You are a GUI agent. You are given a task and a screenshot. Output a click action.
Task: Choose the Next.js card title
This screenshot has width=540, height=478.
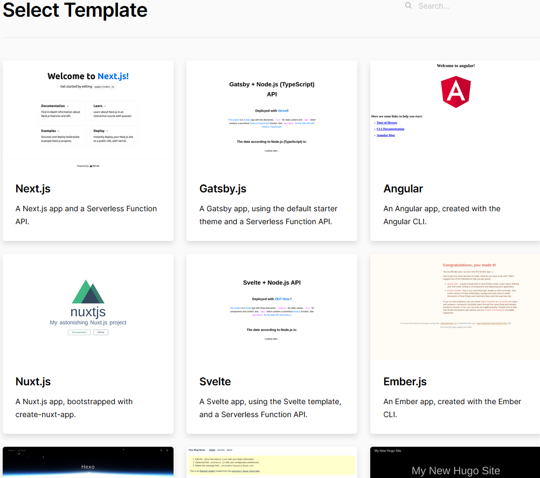click(33, 189)
